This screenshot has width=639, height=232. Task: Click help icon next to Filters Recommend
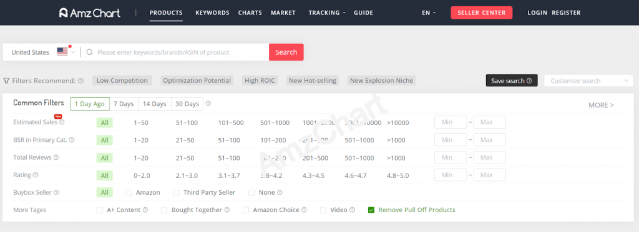click(x=80, y=80)
